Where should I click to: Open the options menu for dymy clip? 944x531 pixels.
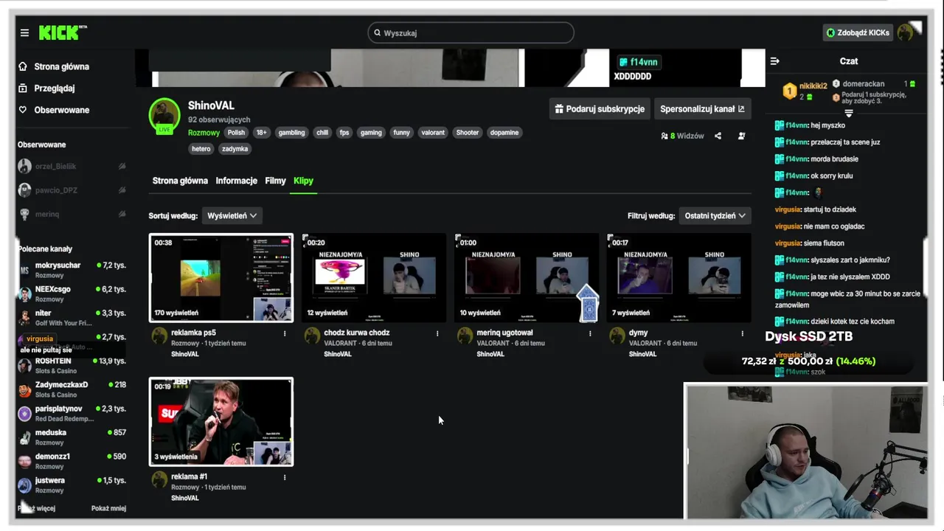click(x=743, y=333)
